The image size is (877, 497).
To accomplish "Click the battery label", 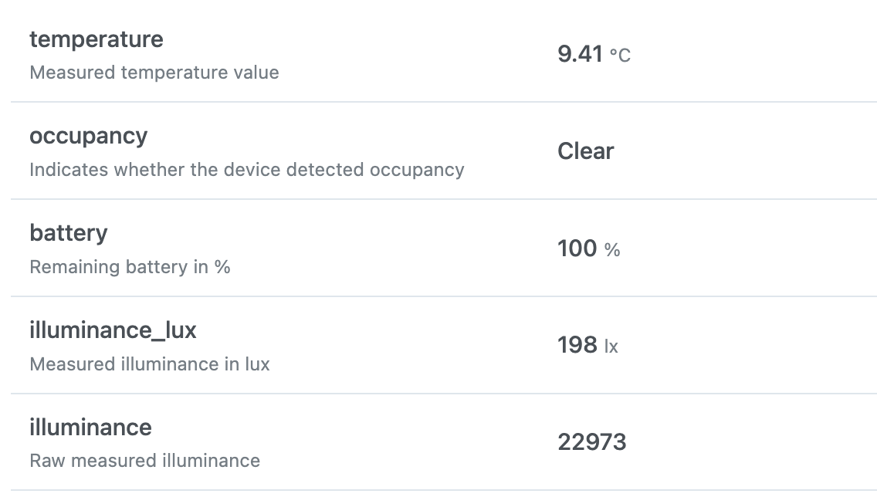I will coord(68,234).
